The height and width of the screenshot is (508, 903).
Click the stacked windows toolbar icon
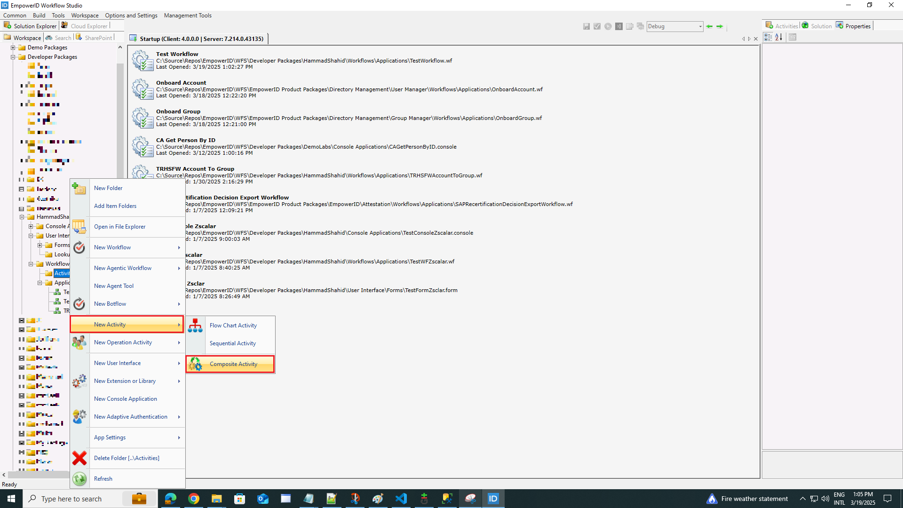[x=640, y=26]
